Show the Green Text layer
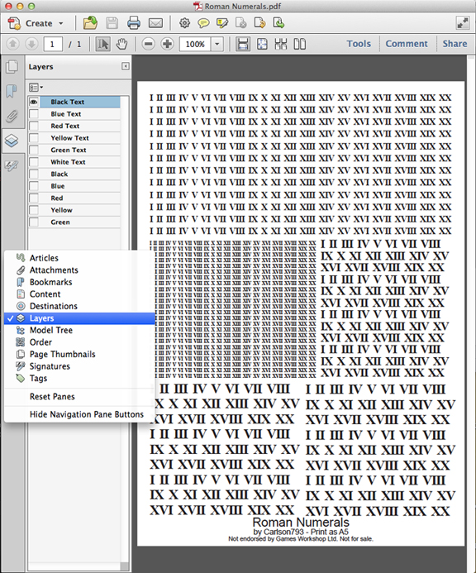The height and width of the screenshot is (573, 476). point(34,150)
